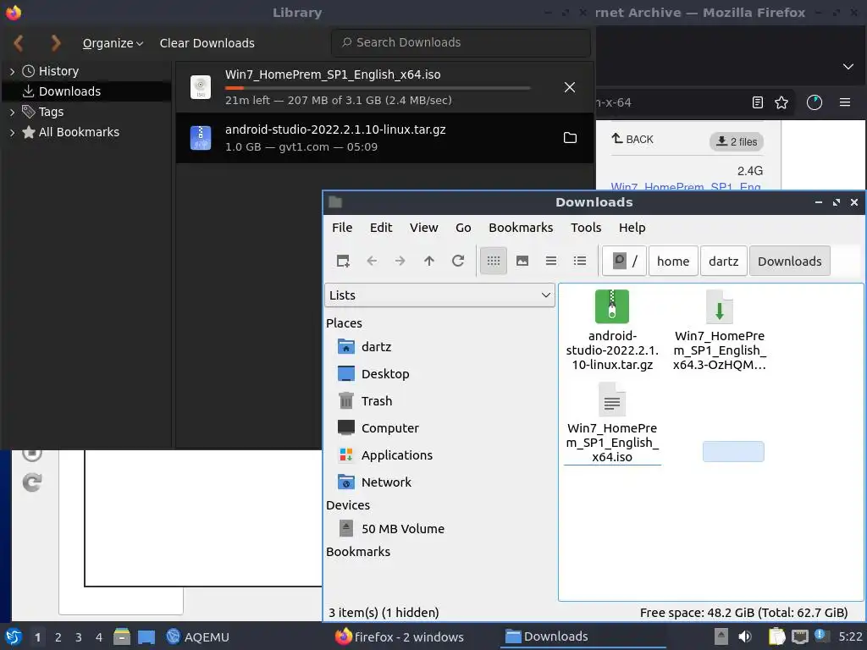867x650 pixels.
Task: Click the 2 files download button
Action: coord(737,141)
